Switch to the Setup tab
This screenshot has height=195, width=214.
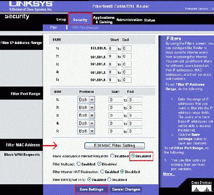(61, 20)
